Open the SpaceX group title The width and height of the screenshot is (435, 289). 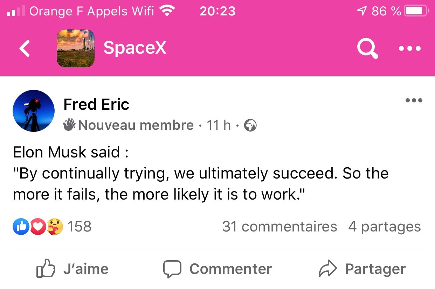point(135,48)
